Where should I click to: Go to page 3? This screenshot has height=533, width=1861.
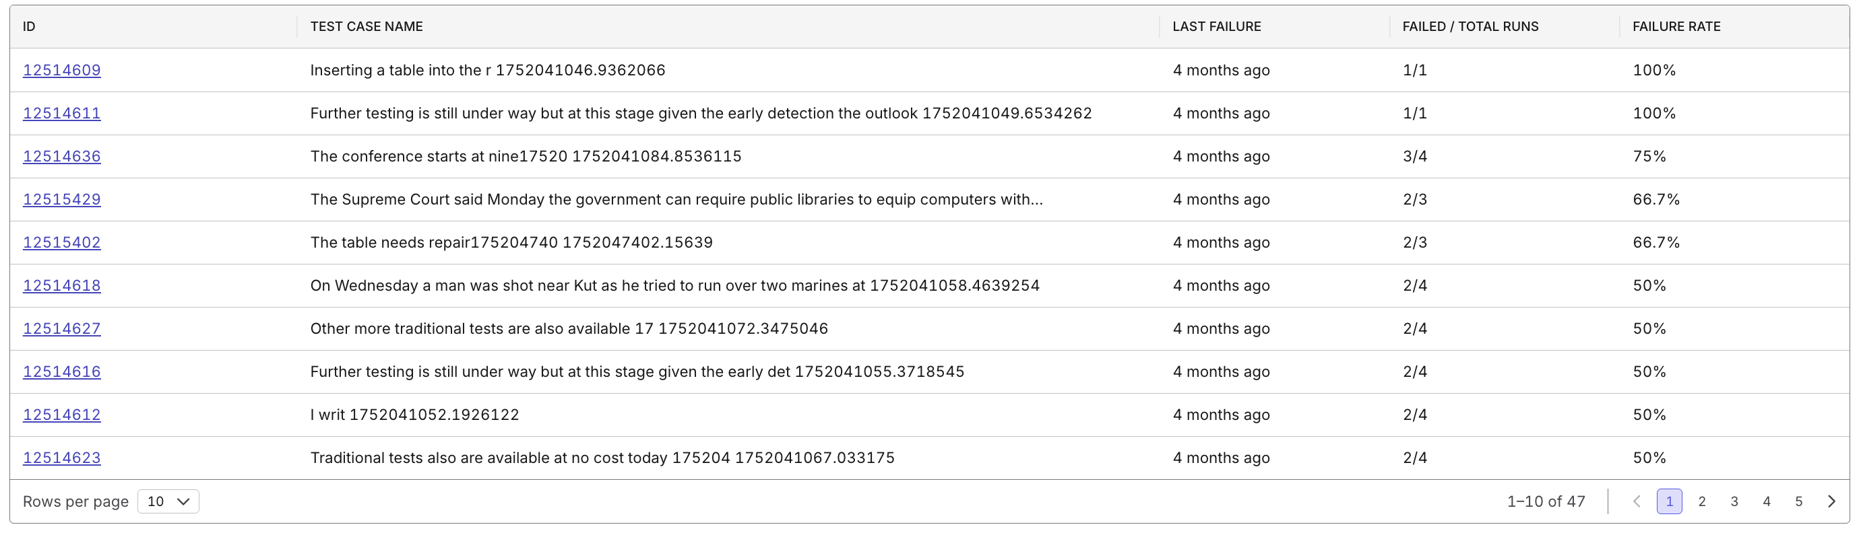1734,501
